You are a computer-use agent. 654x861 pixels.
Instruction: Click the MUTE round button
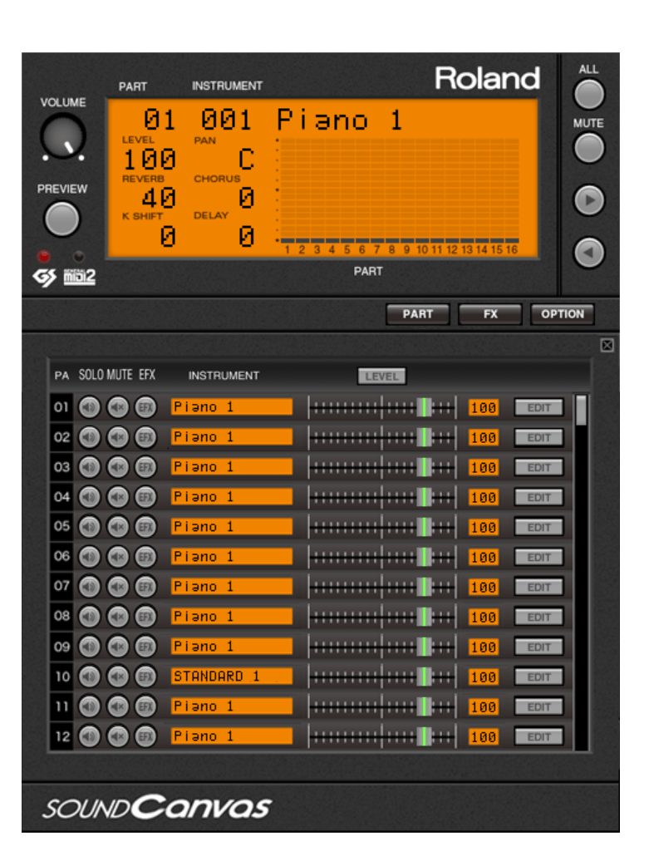click(x=588, y=148)
